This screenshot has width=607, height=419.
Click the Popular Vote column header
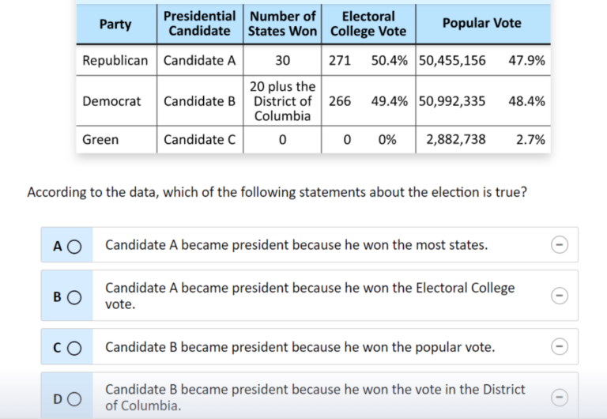click(x=482, y=23)
